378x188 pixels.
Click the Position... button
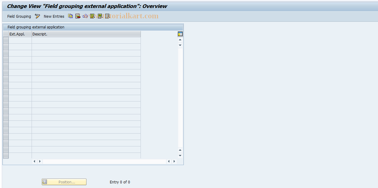(64, 182)
